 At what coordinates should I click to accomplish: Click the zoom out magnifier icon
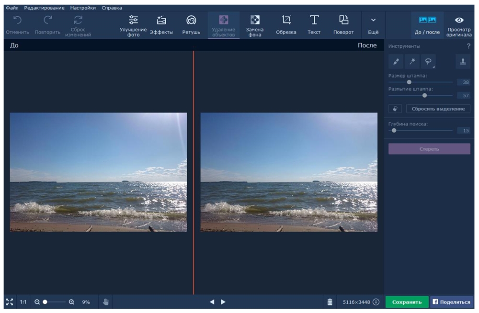[x=37, y=302]
